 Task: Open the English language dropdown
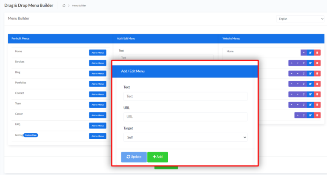300,19
